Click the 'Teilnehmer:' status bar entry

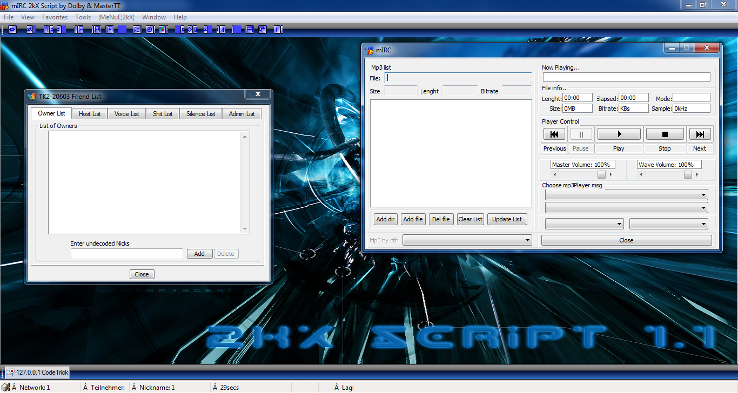tap(108, 387)
